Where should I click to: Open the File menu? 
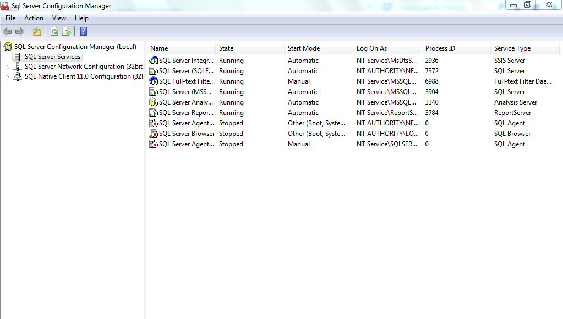[x=10, y=18]
